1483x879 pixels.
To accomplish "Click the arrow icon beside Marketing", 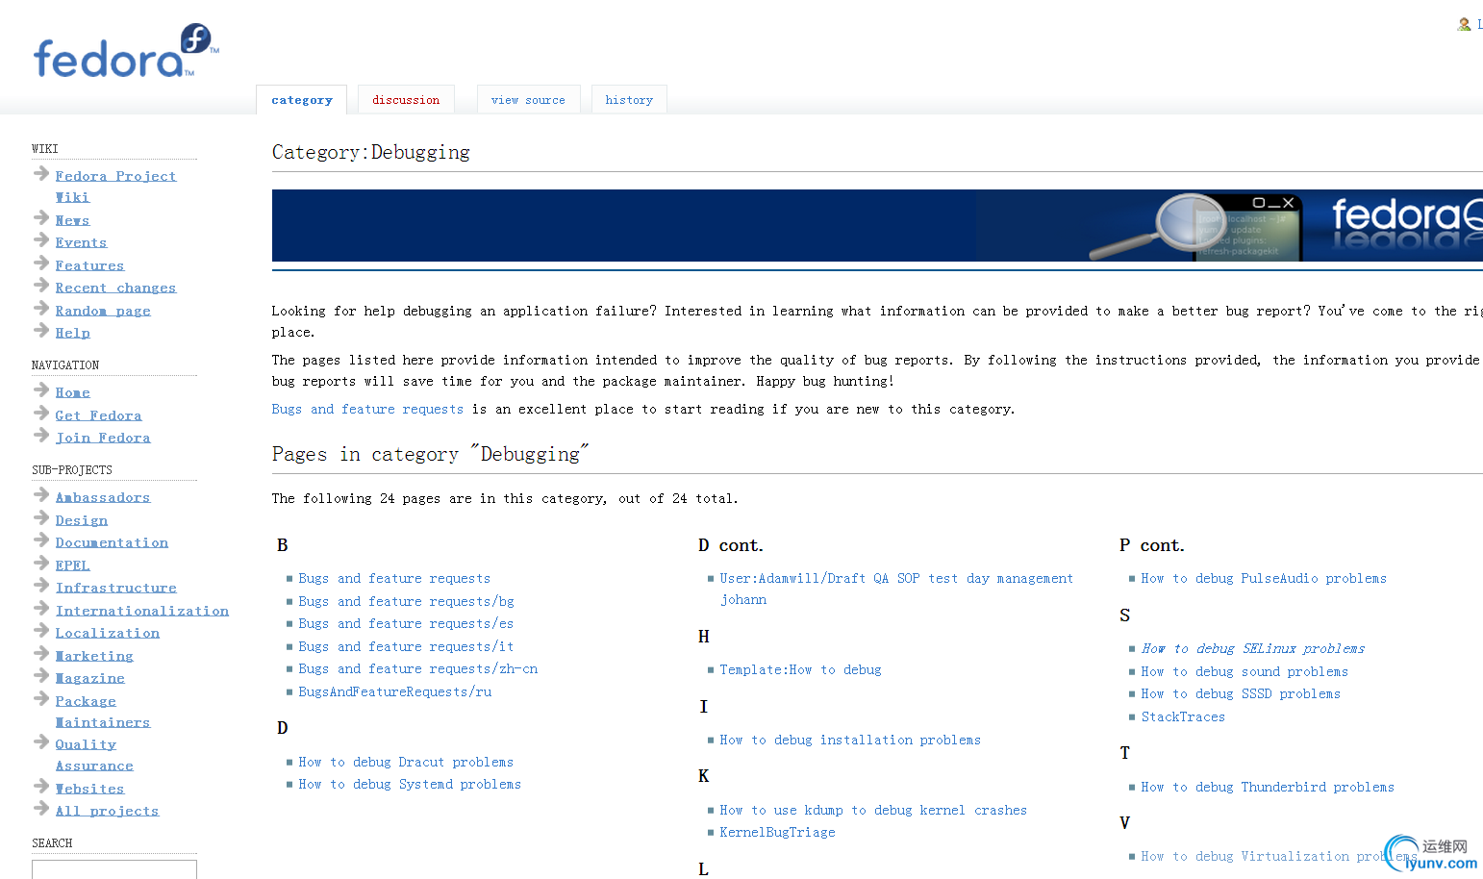I will [41, 653].
